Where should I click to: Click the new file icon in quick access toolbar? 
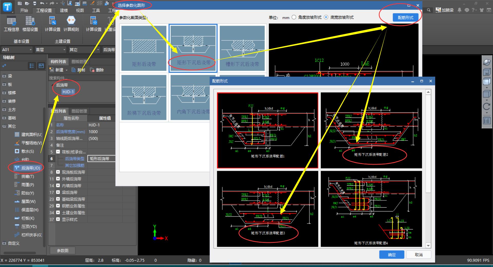pyautogui.click(x=20, y=3)
